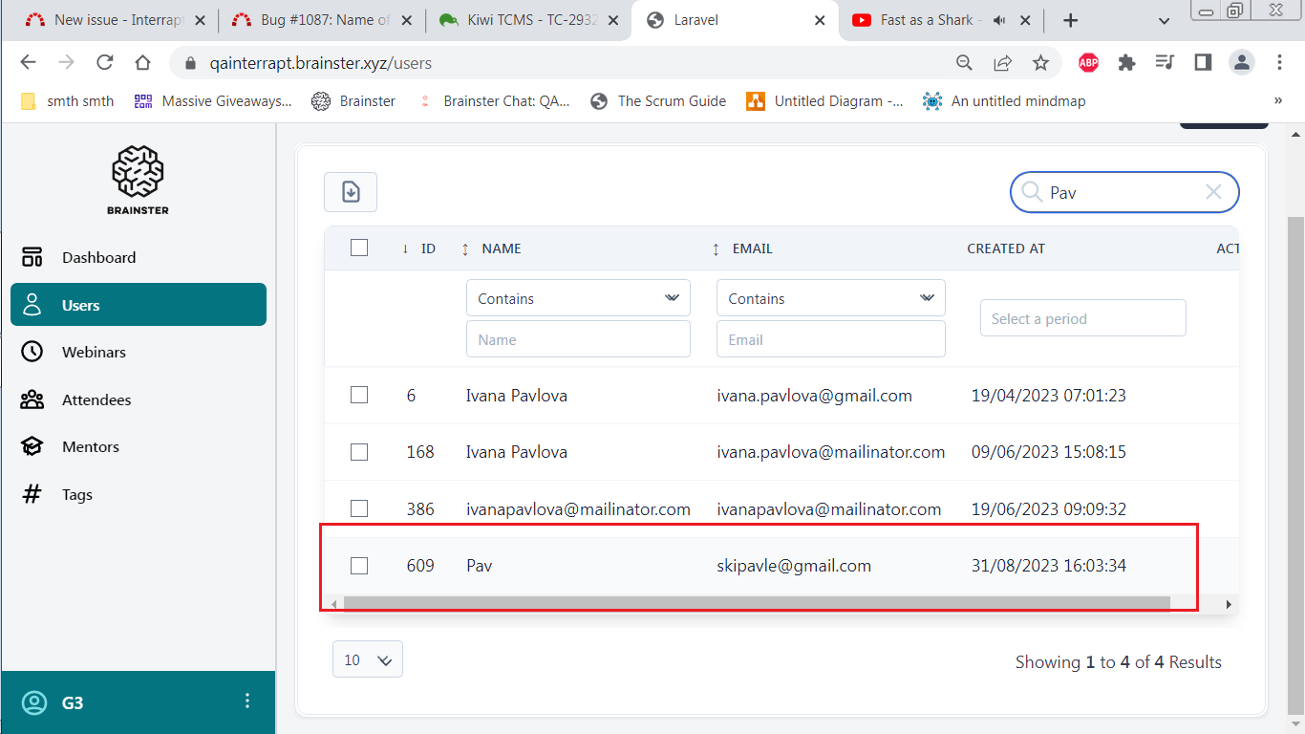Click the Select a period date field
This screenshot has width=1305, height=734.
[x=1082, y=318]
